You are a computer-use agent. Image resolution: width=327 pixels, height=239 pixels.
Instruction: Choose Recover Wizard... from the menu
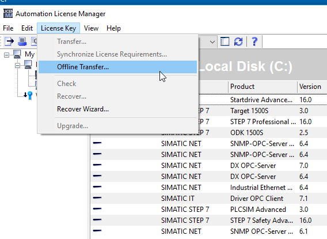(117, 109)
